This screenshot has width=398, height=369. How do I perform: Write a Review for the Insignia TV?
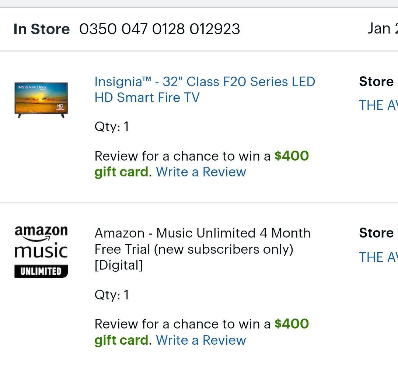click(x=201, y=172)
